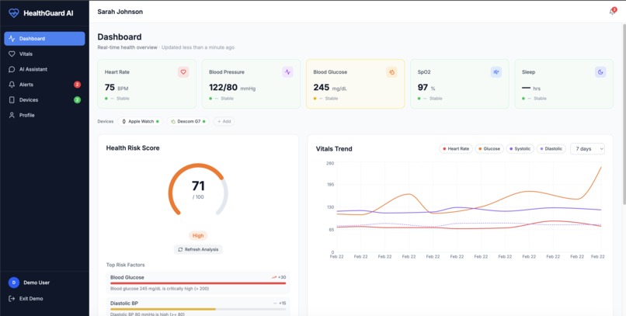Click the Vitals heart icon in sidebar
This screenshot has width=626, height=316.
pyautogui.click(x=12, y=54)
